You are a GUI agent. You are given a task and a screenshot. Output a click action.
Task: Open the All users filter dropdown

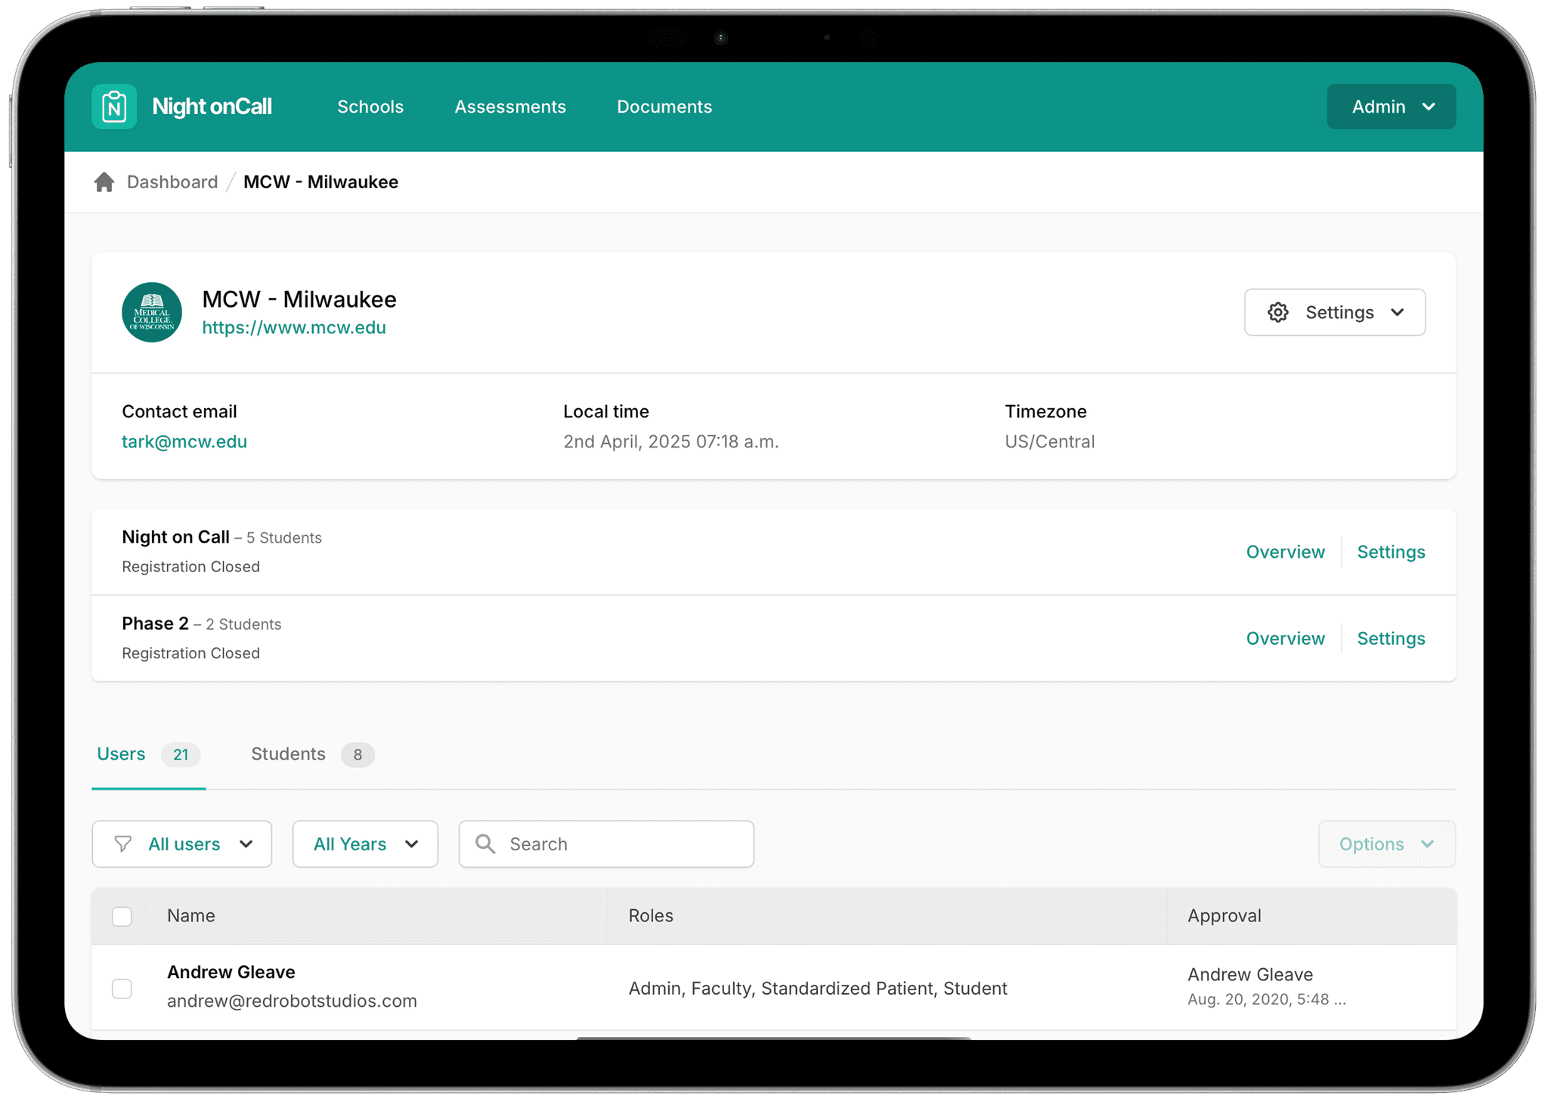(182, 844)
